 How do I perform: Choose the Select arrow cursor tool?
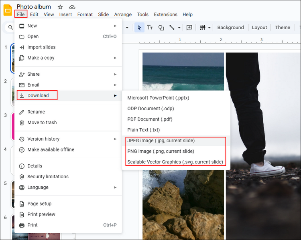pyautogui.click(x=139, y=28)
